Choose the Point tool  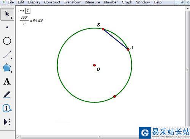(7, 27)
